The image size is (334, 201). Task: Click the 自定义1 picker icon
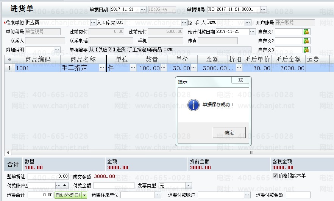pos(306,32)
